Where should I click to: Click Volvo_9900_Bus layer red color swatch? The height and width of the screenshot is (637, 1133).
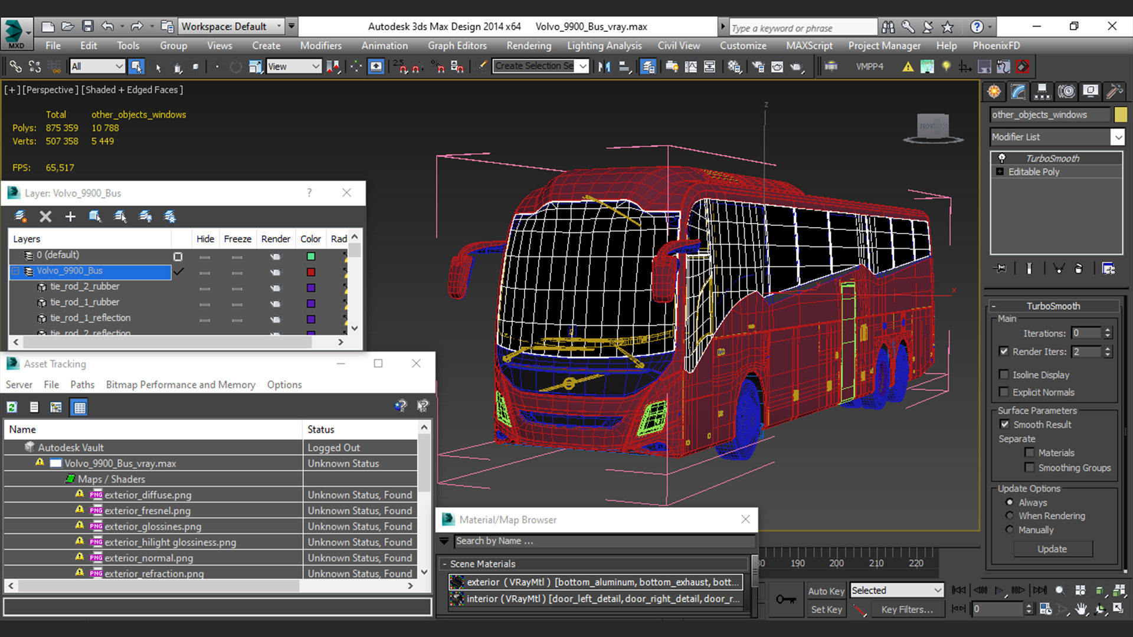311,272
